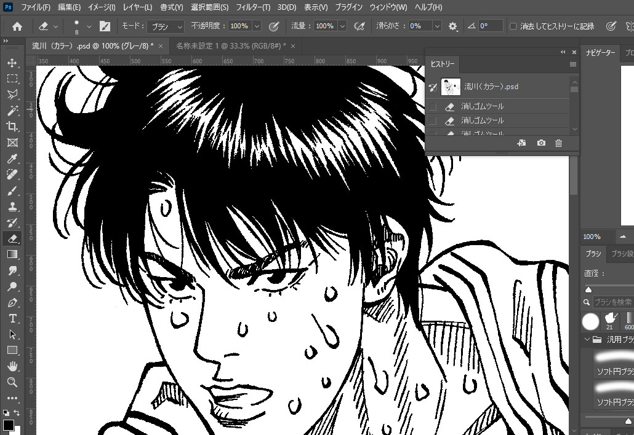Select the History Brush tool
634x435 pixels.
click(12, 222)
